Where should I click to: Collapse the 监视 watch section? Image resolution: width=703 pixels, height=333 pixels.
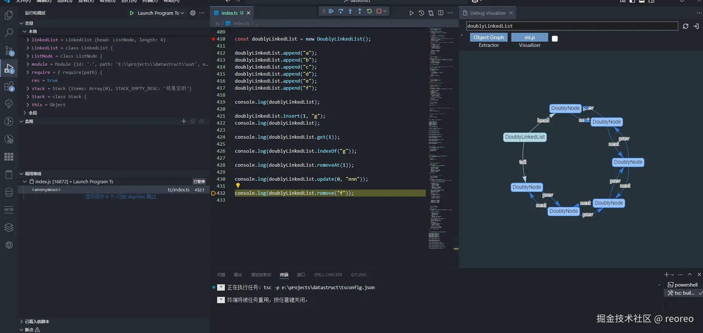tap(21, 121)
